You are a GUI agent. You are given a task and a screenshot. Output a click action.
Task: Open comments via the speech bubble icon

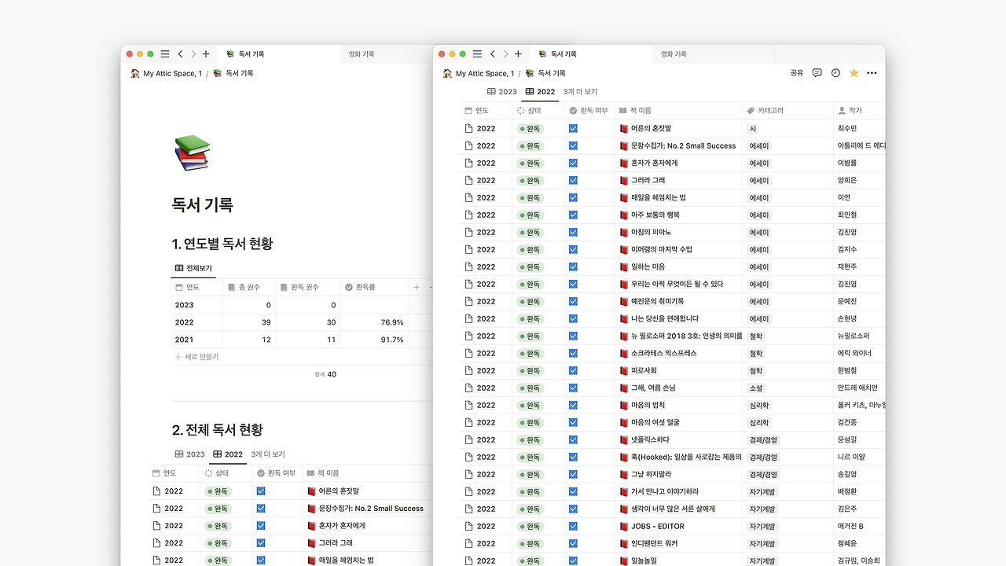[x=817, y=72]
